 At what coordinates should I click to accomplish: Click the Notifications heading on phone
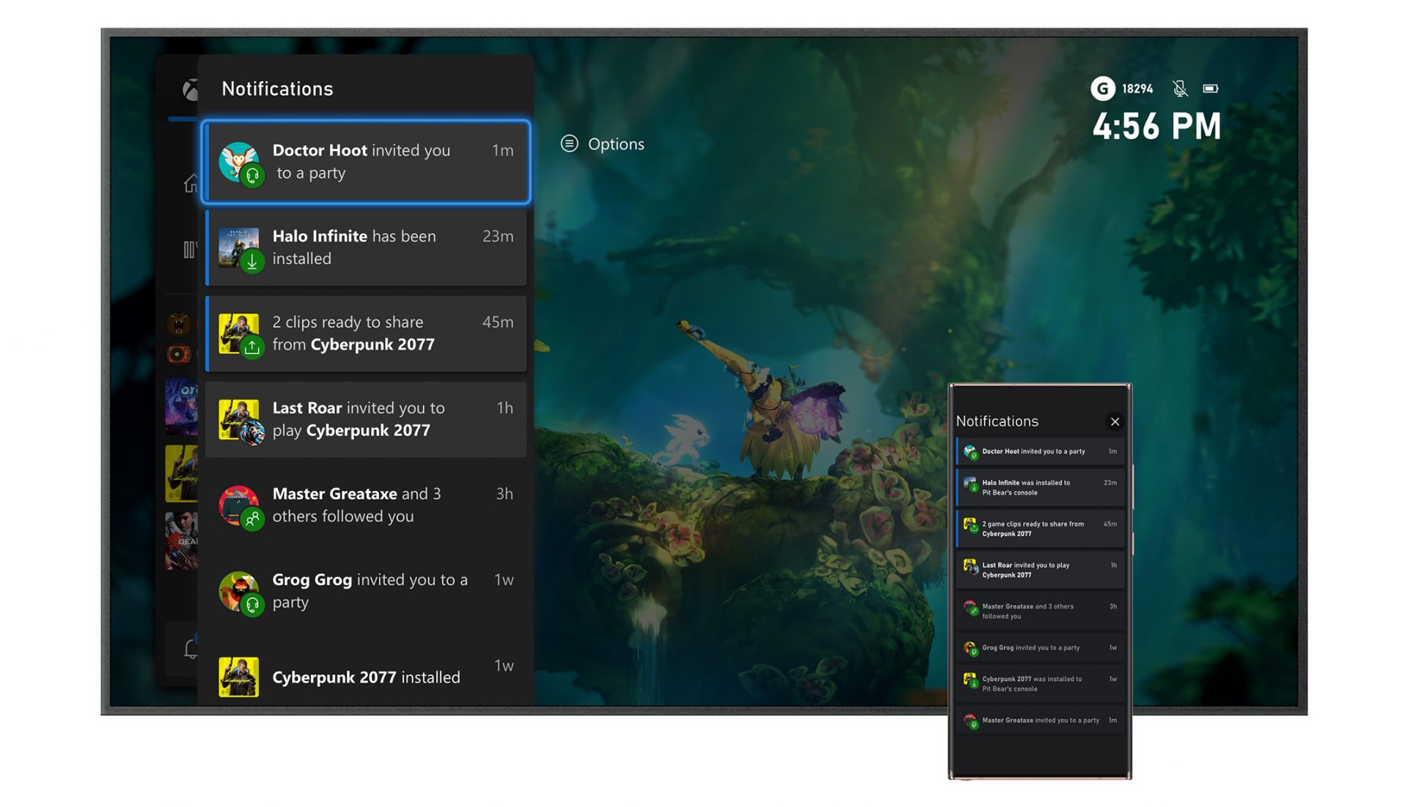pos(997,421)
